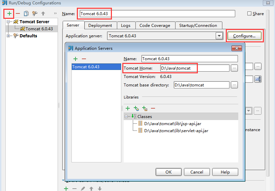275x191 pixels.
Task: Add a library with green plus under Libraries
Action: click(128, 108)
